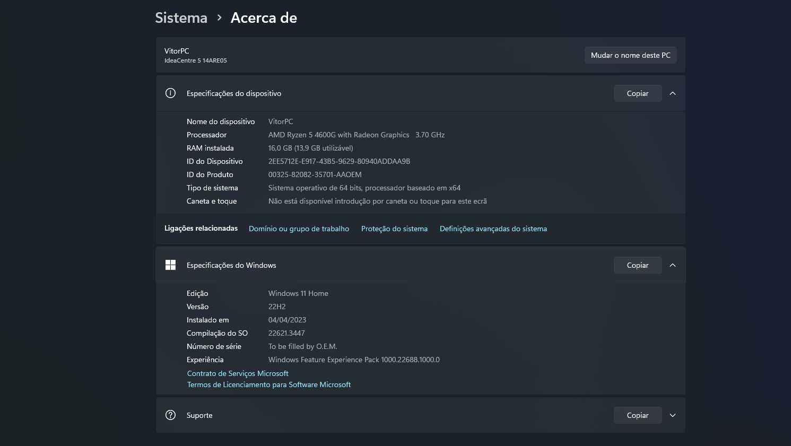Select the Windows Feature Experience Pack value

pos(354,360)
